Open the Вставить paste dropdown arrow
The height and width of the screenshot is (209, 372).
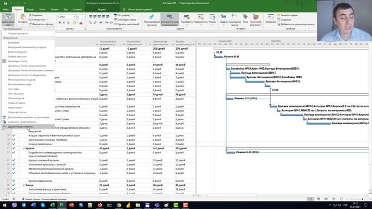coord(23,24)
